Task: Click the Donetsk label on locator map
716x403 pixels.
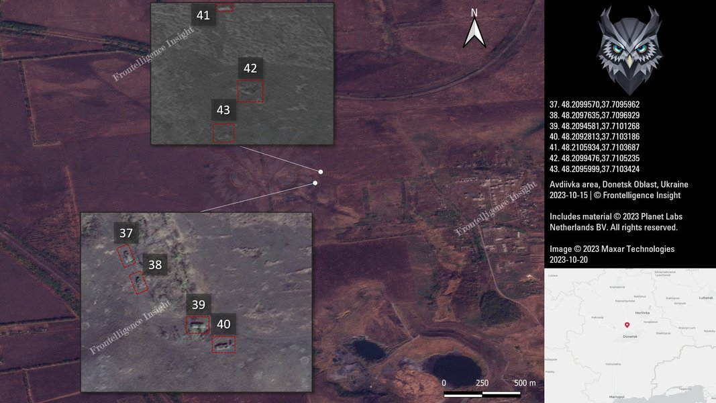Action: pos(629,337)
